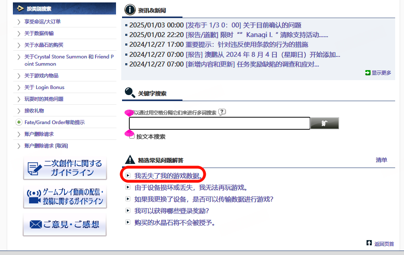Expand the 享受命运/大订单 category chevron

[19, 22]
